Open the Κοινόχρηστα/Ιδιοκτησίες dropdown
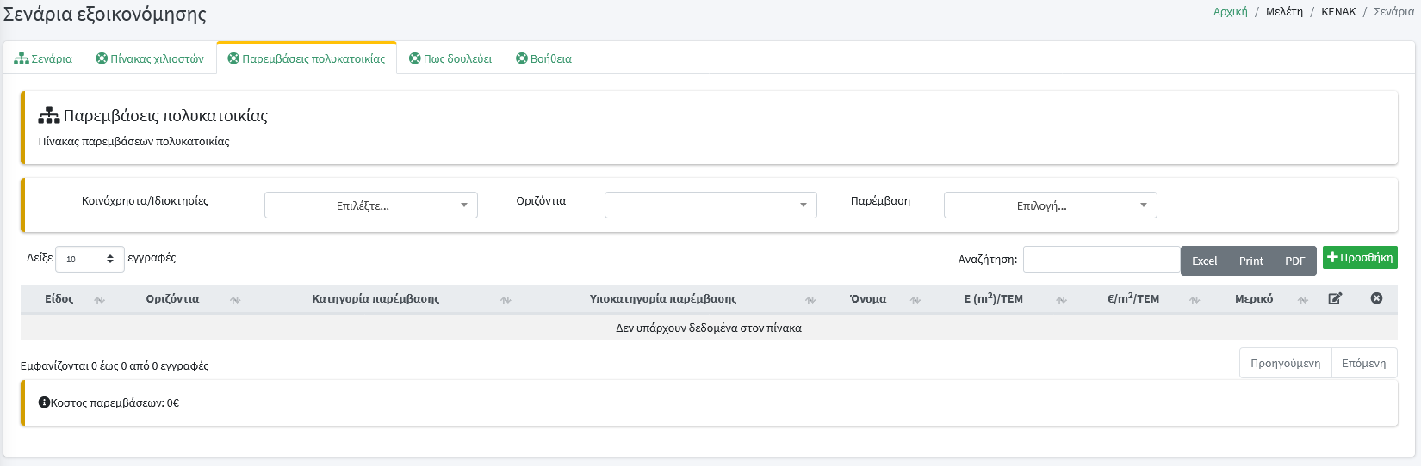 (x=370, y=205)
